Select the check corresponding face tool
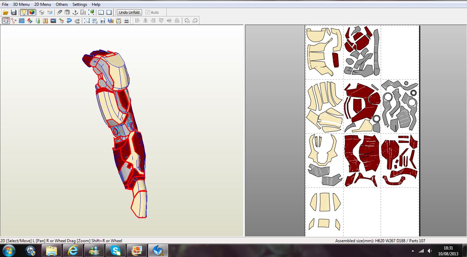This screenshot has width=467, height=257. click(x=37, y=21)
